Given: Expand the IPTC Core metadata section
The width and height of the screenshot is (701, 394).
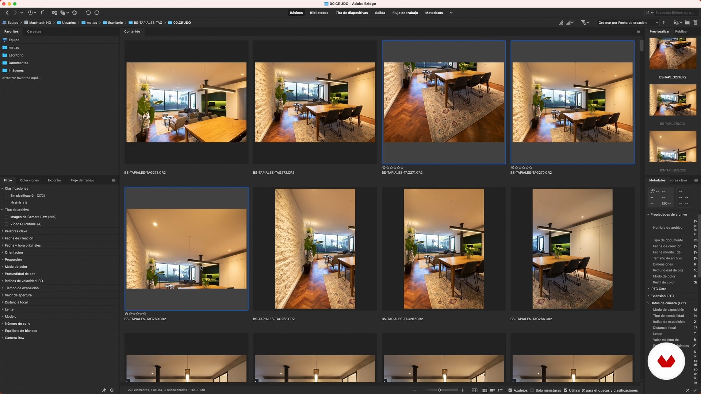Looking at the screenshot, I should (x=648, y=289).
